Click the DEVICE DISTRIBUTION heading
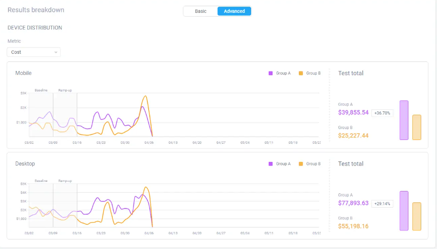Viewport: 437px width, 249px height. pos(35,28)
